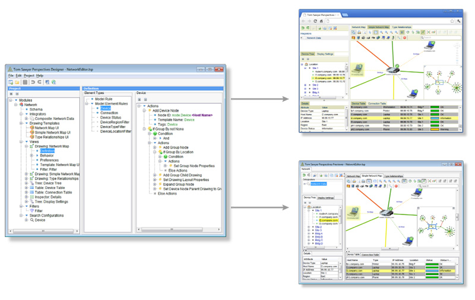Click the undo arrow in Designer toolbar

pyautogui.click(x=33, y=82)
